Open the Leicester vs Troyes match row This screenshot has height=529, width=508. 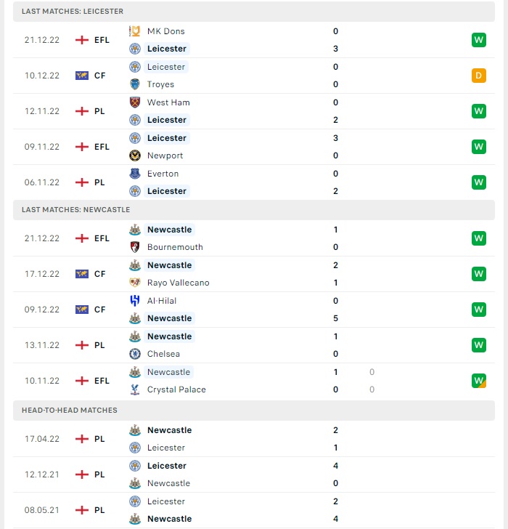254,76
